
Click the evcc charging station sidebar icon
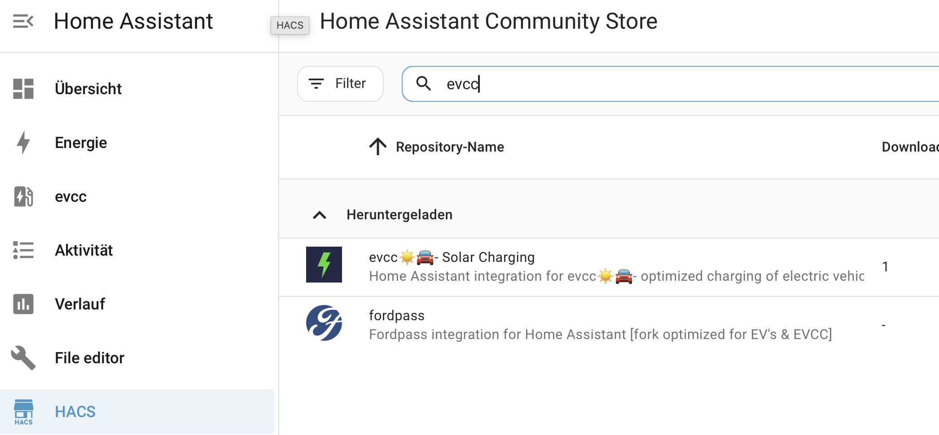point(23,196)
